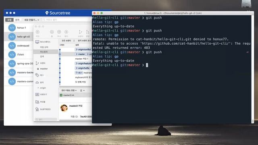
Task: Click the remotes cloud icon in sidebar
Action: coord(37,82)
